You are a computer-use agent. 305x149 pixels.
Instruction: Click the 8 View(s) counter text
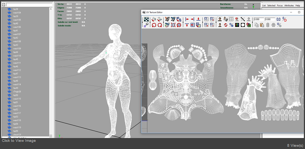tap(295, 145)
